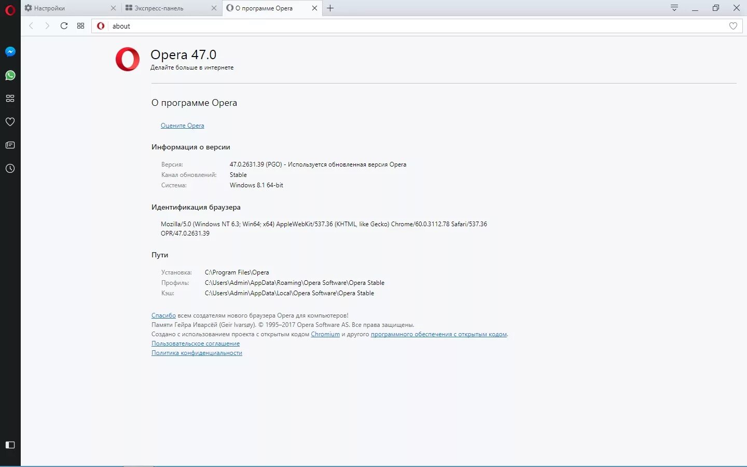Open Bookmarks heart icon in sidebar
This screenshot has height=467, width=747.
click(x=10, y=121)
